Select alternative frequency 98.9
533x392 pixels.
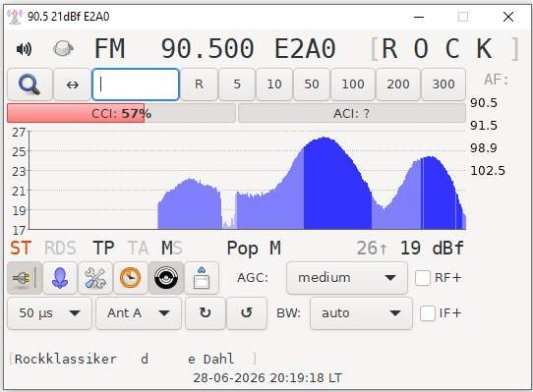[484, 148]
